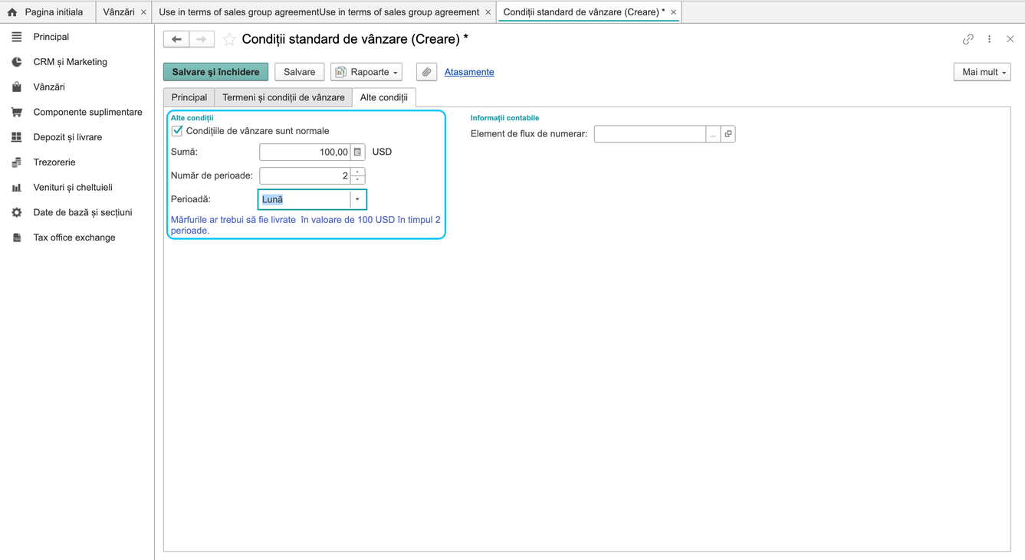The width and height of the screenshot is (1025, 560).
Task: Close the Condiții standard de vânzare tab
Action: [x=673, y=12]
